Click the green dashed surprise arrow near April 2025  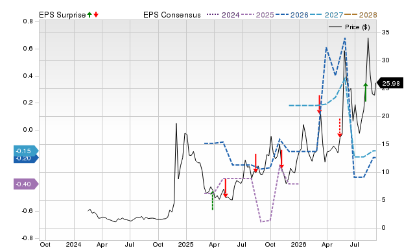pos(213,201)
